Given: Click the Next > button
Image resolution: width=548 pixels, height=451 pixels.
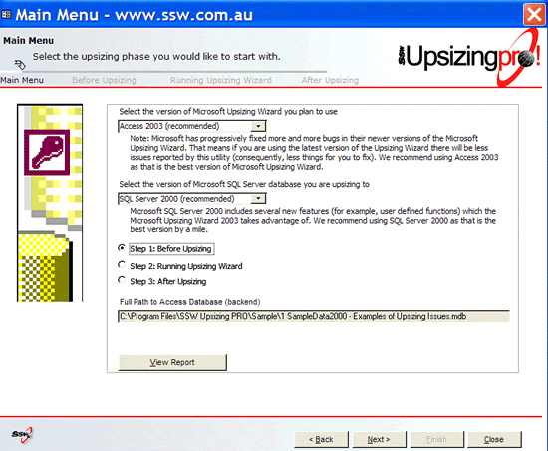Looking at the screenshot, I should (379, 439).
